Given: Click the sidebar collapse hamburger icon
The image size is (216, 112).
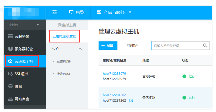Looking at the screenshot, I should click(x=55, y=12).
